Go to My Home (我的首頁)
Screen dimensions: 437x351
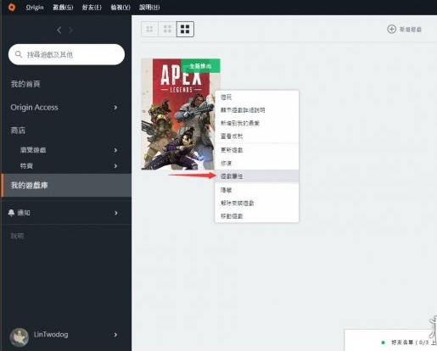click(25, 84)
